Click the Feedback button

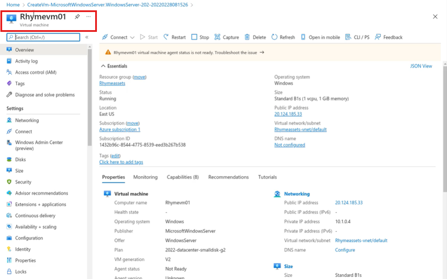[x=388, y=37]
